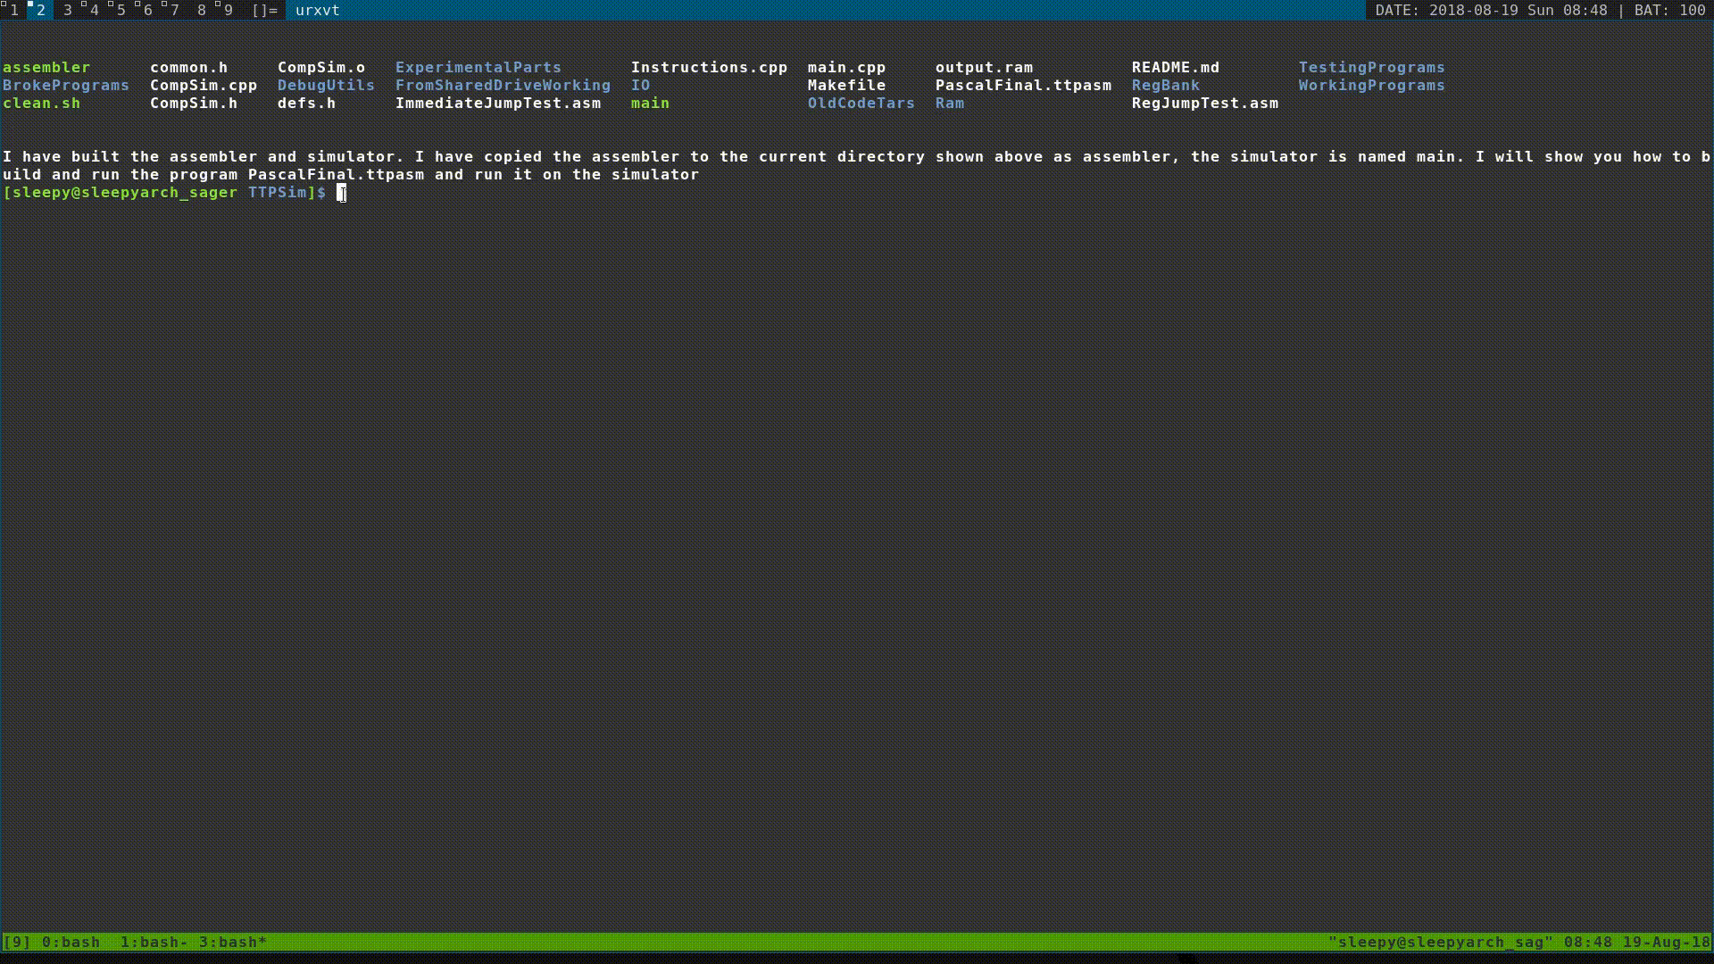1714x964 pixels.
Task: Click the Makefile entry in listing
Action: pyautogui.click(x=846, y=85)
